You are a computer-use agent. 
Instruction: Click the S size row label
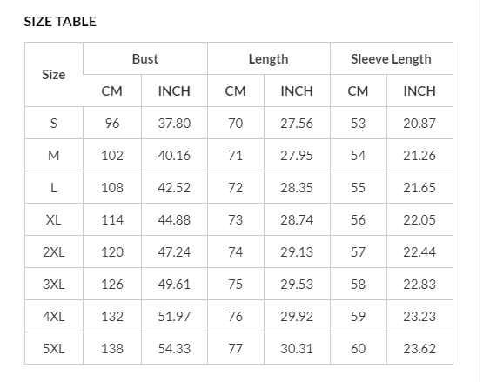point(54,123)
